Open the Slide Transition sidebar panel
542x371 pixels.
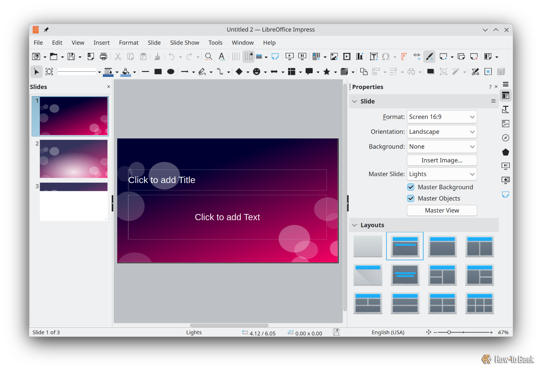coord(506,166)
